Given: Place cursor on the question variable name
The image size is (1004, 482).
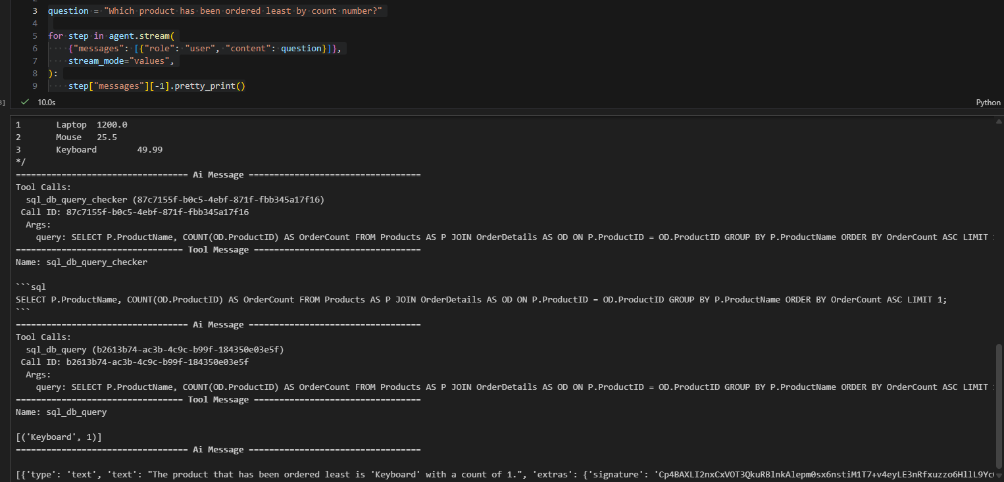Looking at the screenshot, I should (68, 11).
